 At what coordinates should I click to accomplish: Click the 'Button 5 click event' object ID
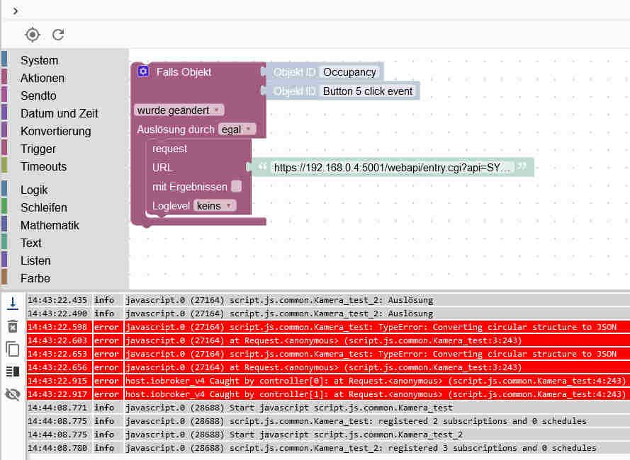pyautogui.click(x=368, y=91)
